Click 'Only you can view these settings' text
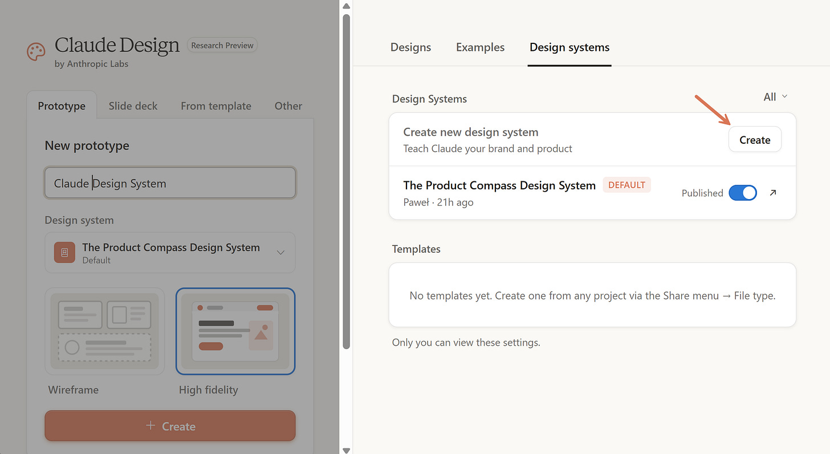The width and height of the screenshot is (830, 454). (466, 343)
